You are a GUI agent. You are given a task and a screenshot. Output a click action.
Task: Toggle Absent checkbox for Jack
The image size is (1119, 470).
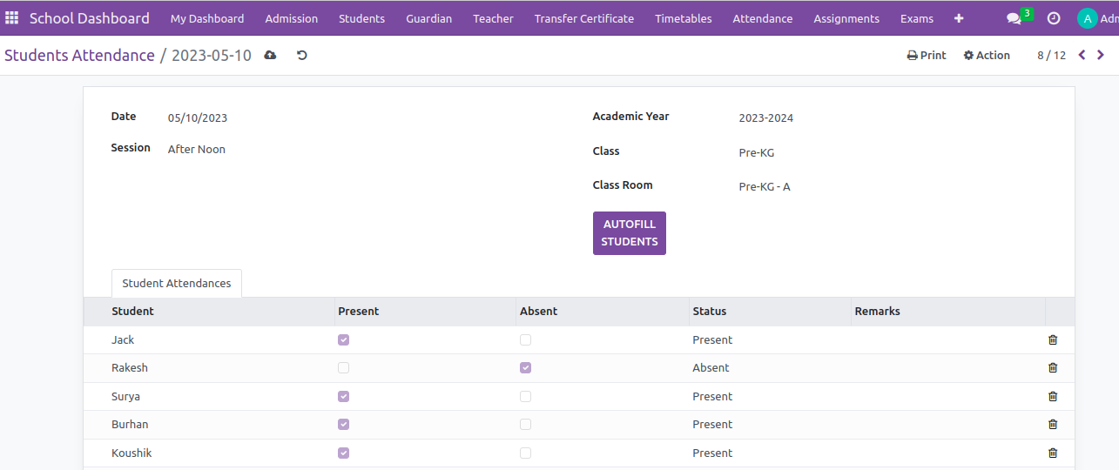pos(525,340)
